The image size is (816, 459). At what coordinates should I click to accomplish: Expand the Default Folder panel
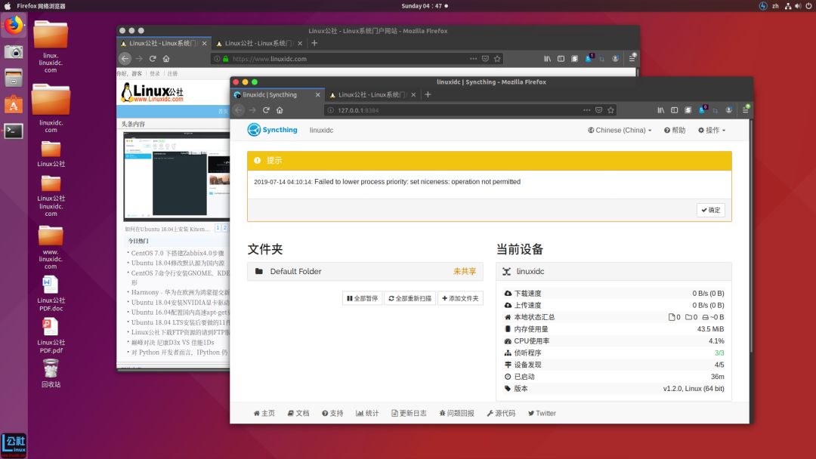click(365, 271)
